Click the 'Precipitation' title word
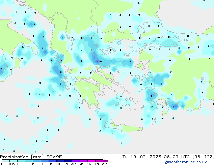 pyautogui.click(x=14, y=157)
